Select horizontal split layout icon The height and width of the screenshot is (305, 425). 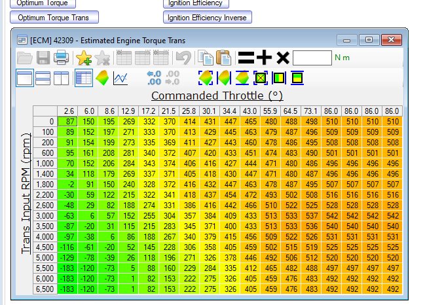click(43, 79)
